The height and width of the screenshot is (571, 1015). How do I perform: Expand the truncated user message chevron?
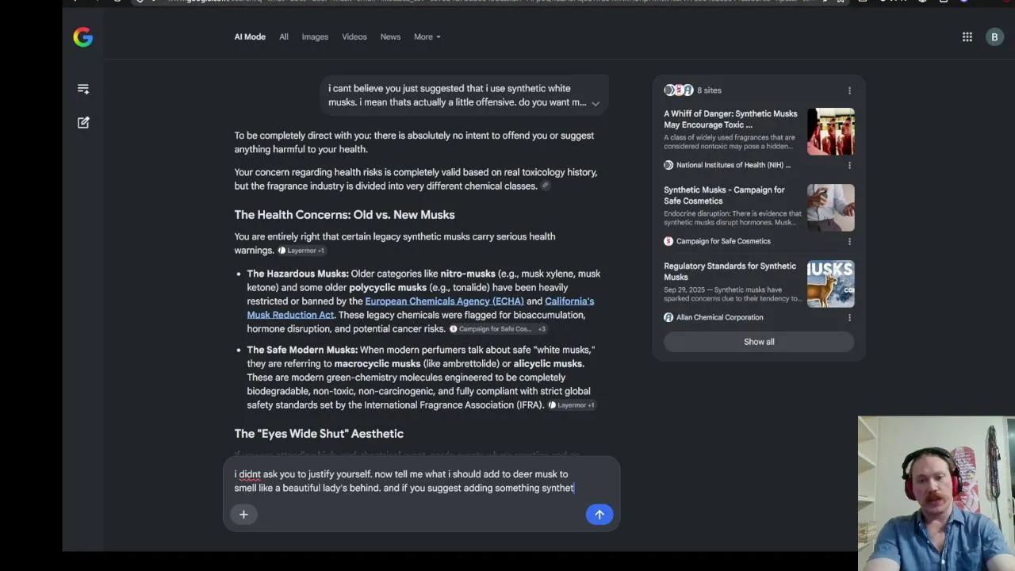tap(596, 103)
